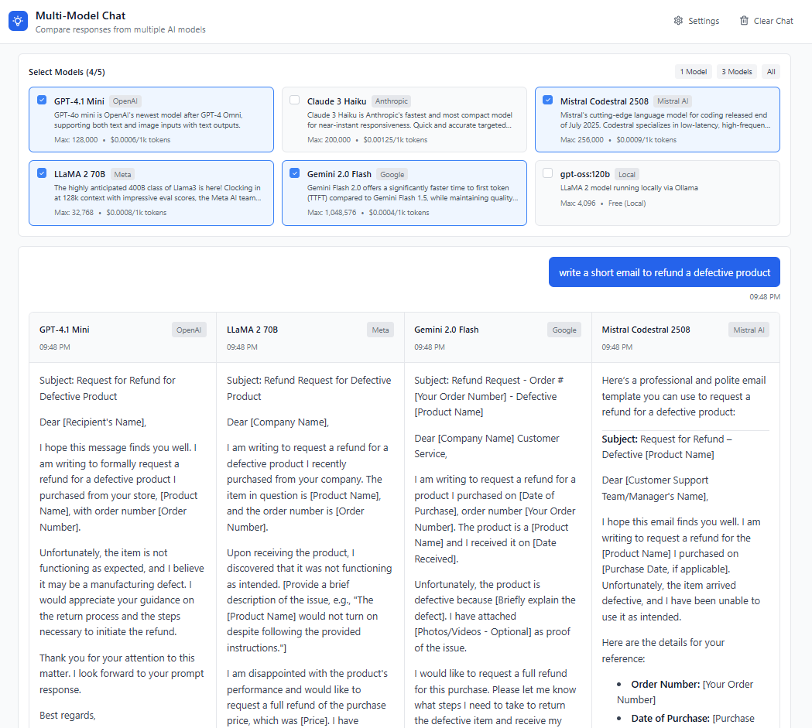Click the Gemini 2.0 Flash response column header
This screenshot has width=812, height=728.
(498, 337)
